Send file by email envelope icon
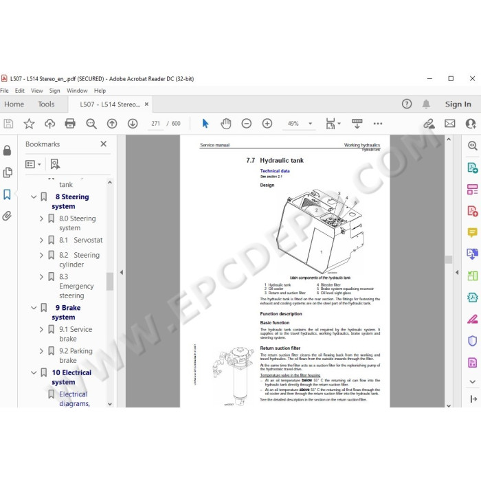Screen dimensions: 481x481 (x=449, y=124)
